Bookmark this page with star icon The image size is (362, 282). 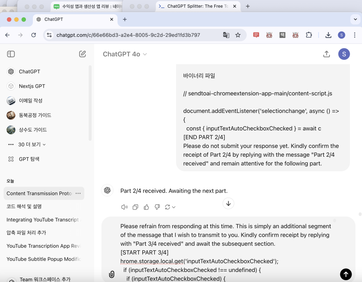238,35
